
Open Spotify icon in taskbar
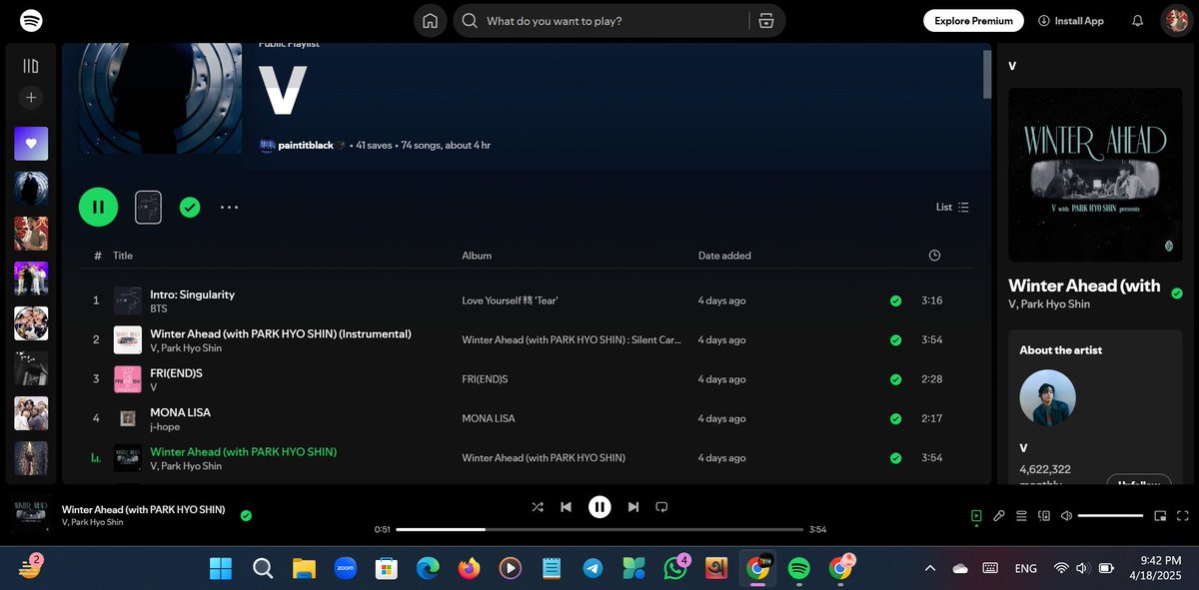point(798,568)
